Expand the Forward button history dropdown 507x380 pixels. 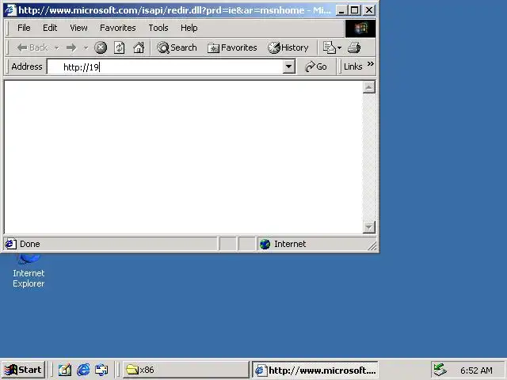86,47
